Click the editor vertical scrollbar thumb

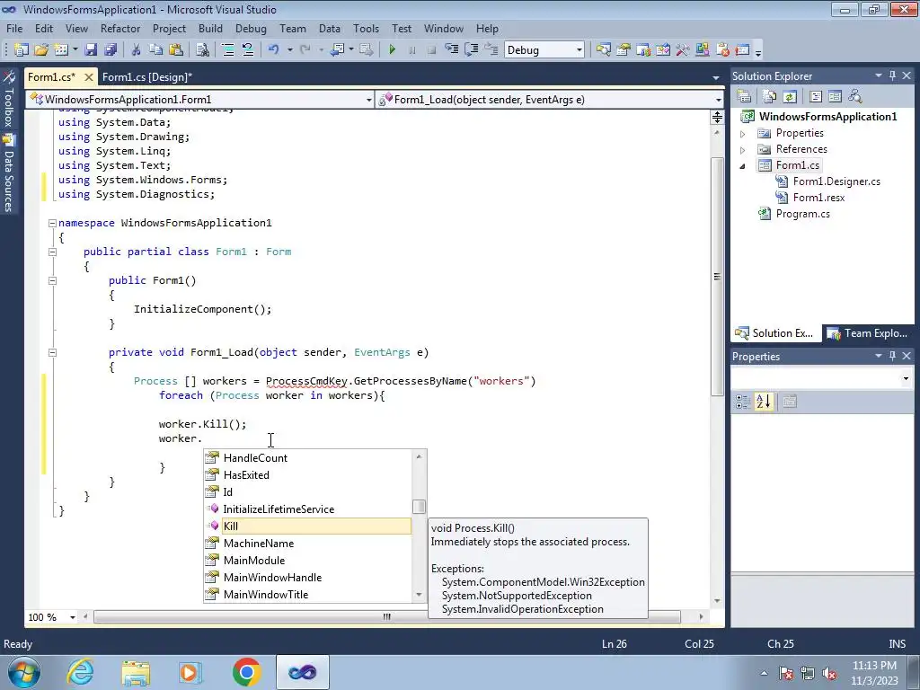pyautogui.click(x=717, y=277)
